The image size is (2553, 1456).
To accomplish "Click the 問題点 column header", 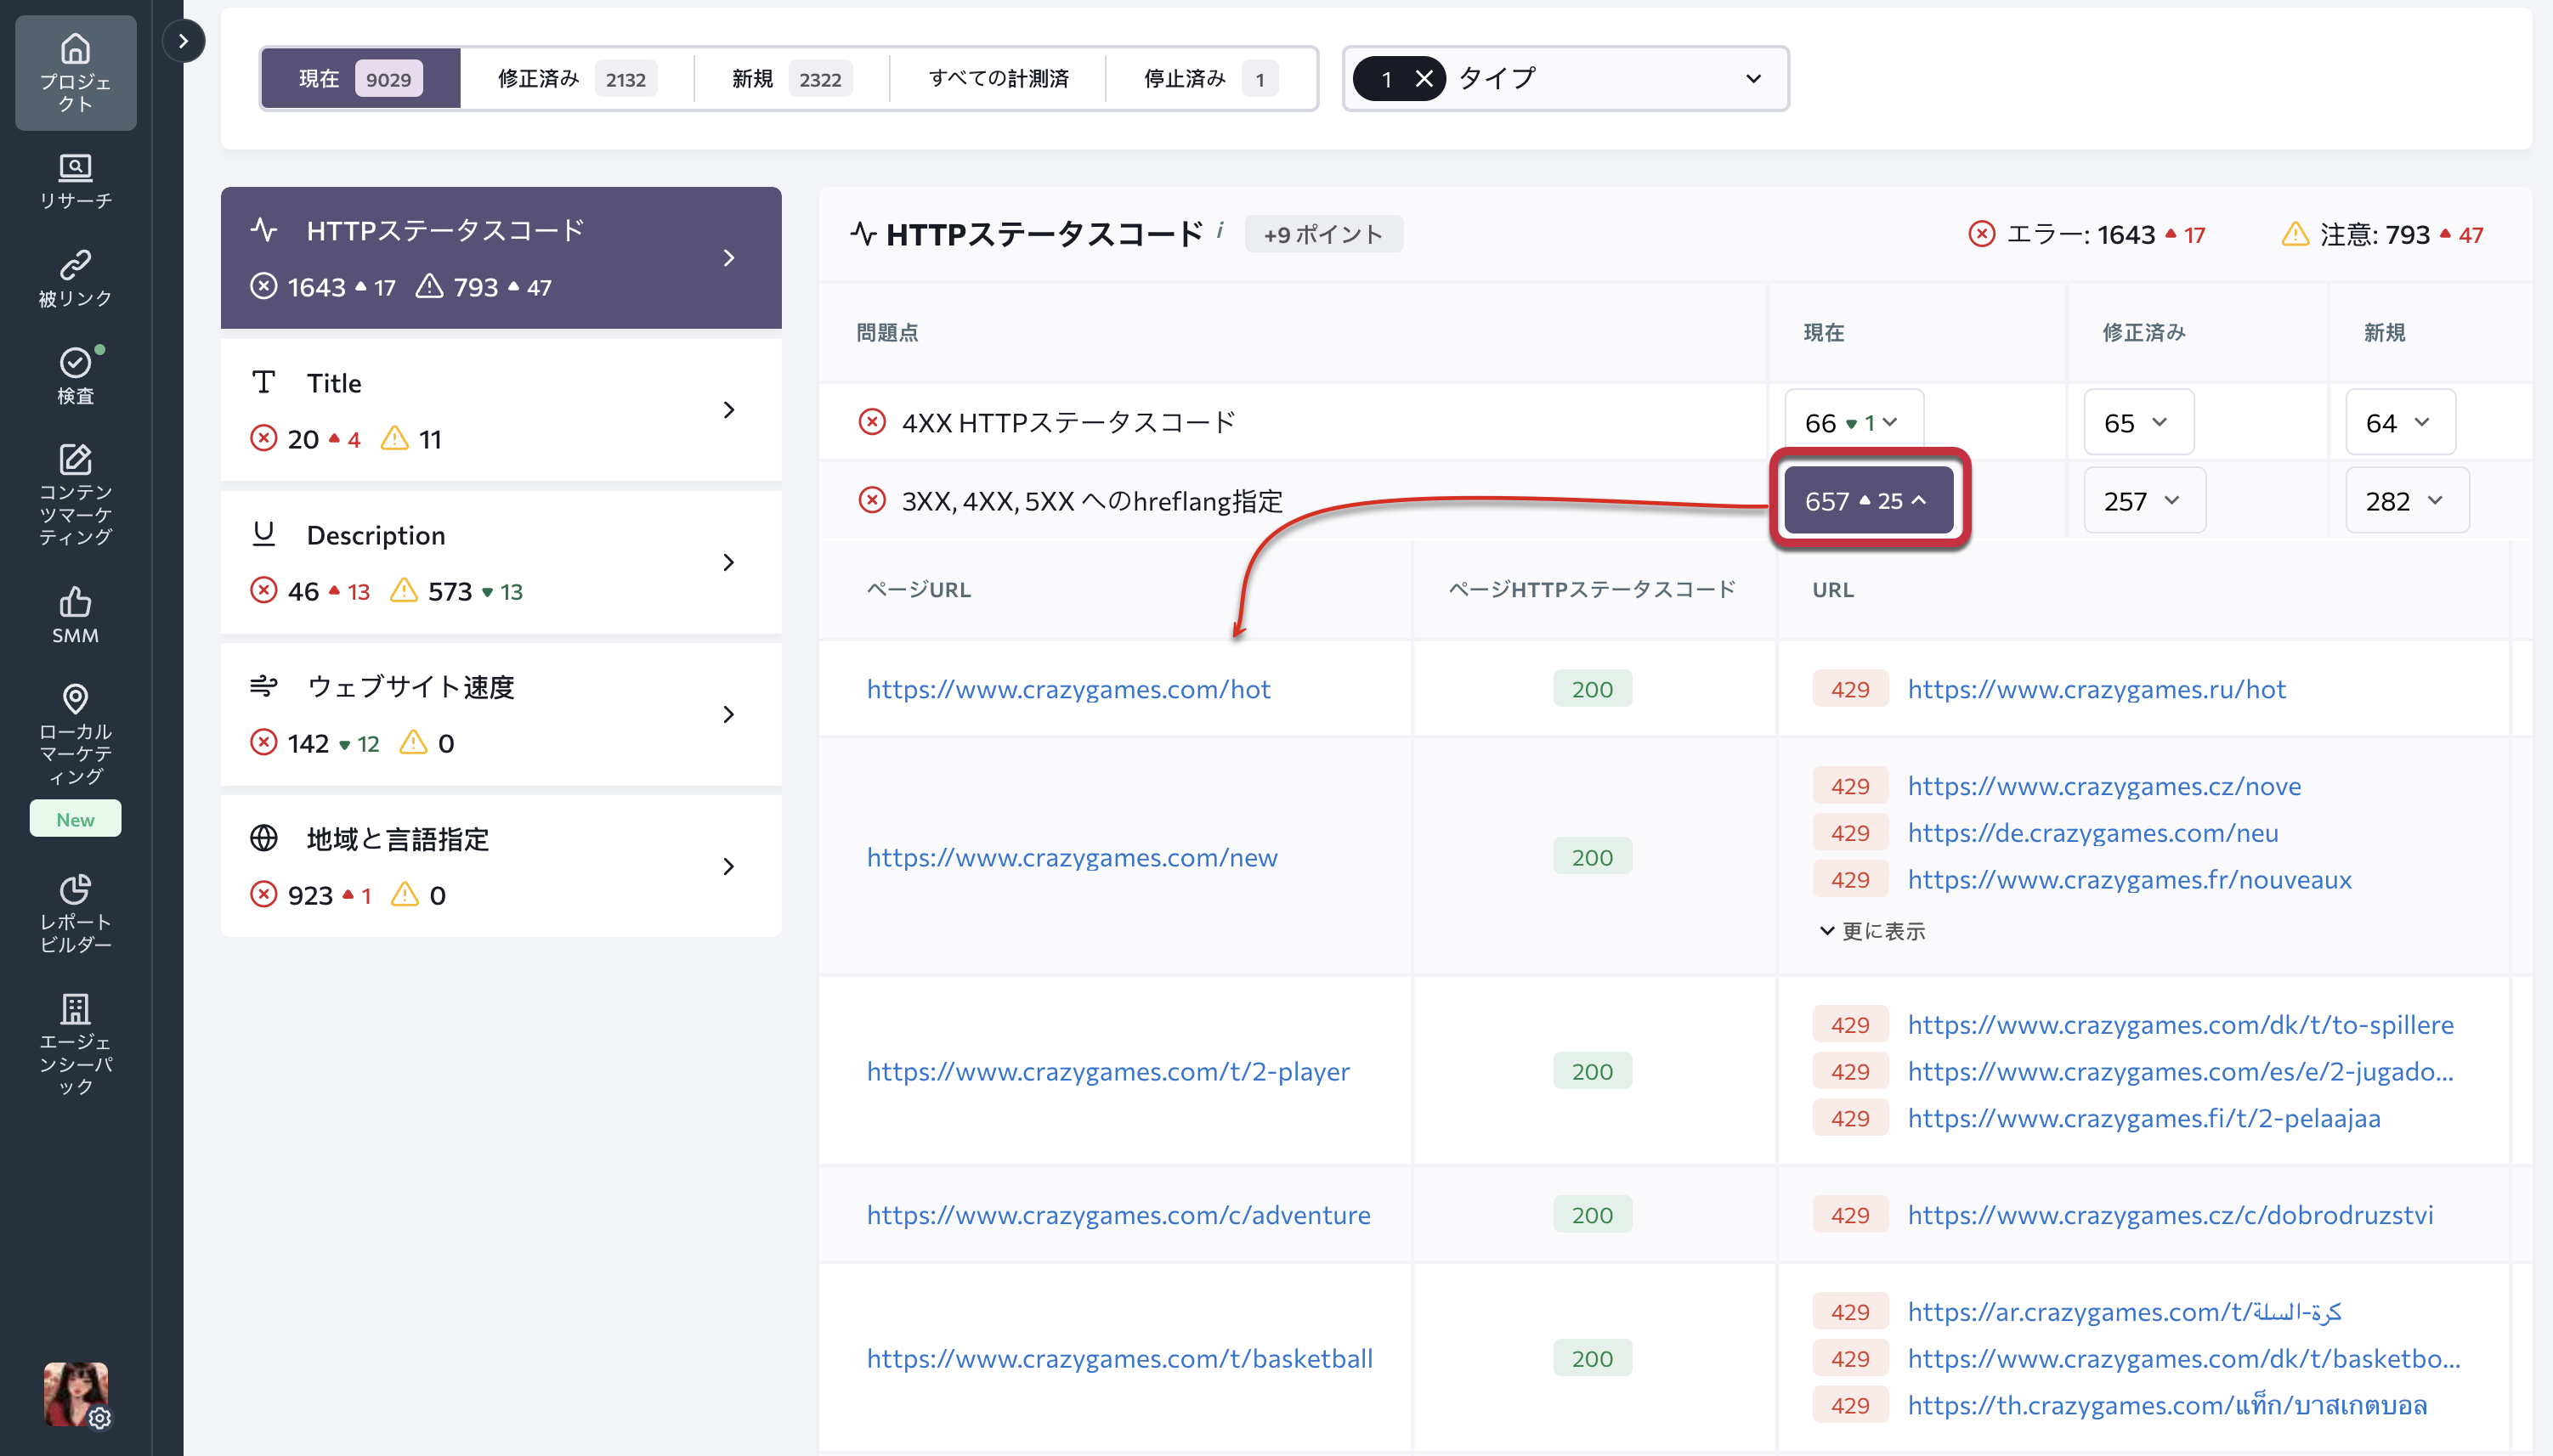I will (887, 332).
